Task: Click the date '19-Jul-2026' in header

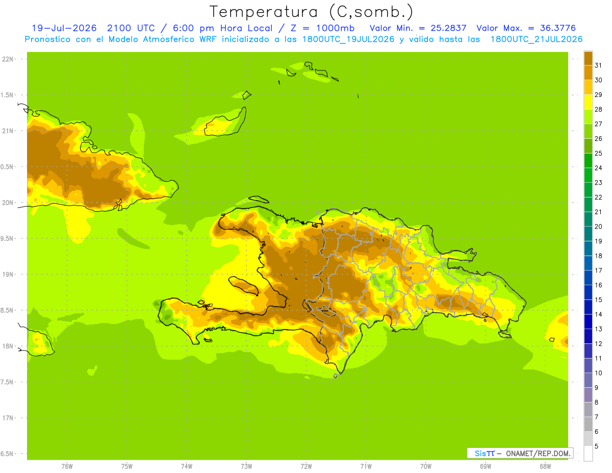Action: [x=64, y=28]
